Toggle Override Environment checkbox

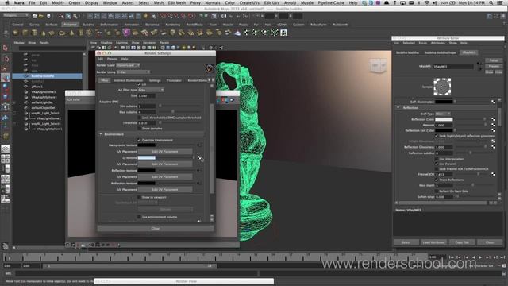tap(140, 140)
